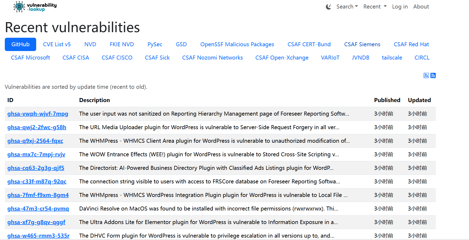The height and width of the screenshot is (240, 469).
Task: Select the OpenSSF Malicious Packages tab
Action: click(x=237, y=44)
